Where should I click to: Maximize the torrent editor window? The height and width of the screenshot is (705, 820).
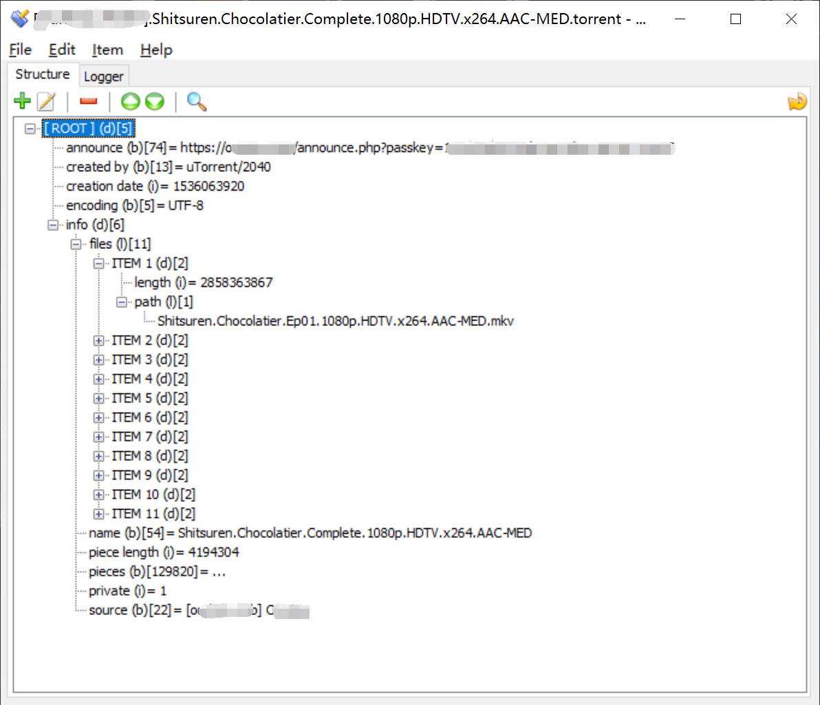[735, 19]
